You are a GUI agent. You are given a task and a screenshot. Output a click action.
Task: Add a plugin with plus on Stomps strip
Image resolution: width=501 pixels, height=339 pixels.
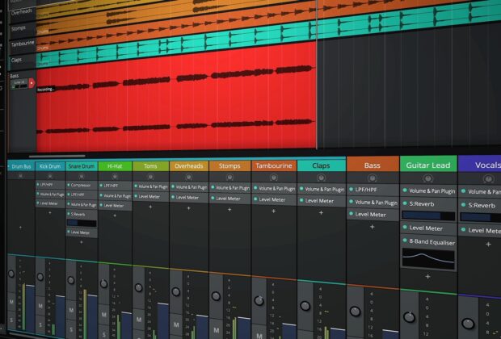pyautogui.click(x=229, y=210)
